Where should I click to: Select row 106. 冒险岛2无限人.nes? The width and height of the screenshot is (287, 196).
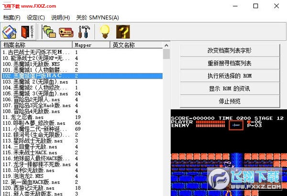pos(82,99)
